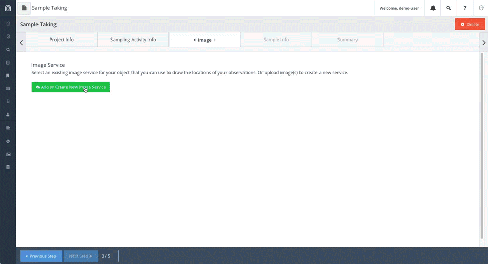488x264 pixels.
Task: Click the document file icon beside Sample Taking
Action: 24,8
